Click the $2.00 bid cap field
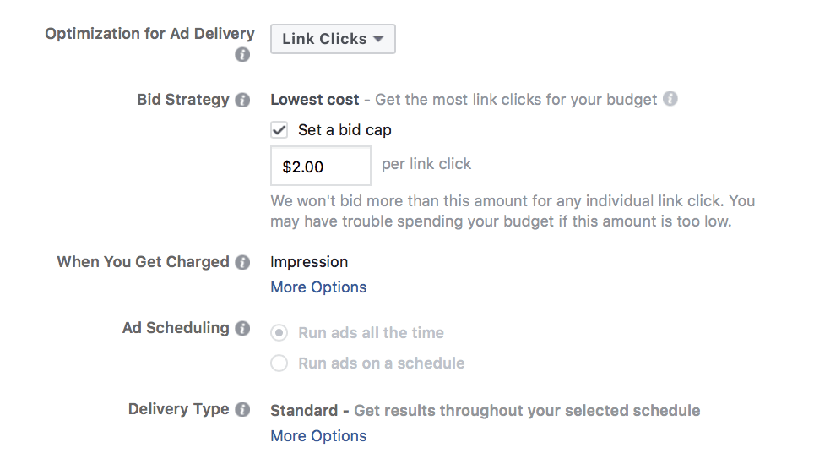This screenshot has height=470, width=814. pos(320,167)
